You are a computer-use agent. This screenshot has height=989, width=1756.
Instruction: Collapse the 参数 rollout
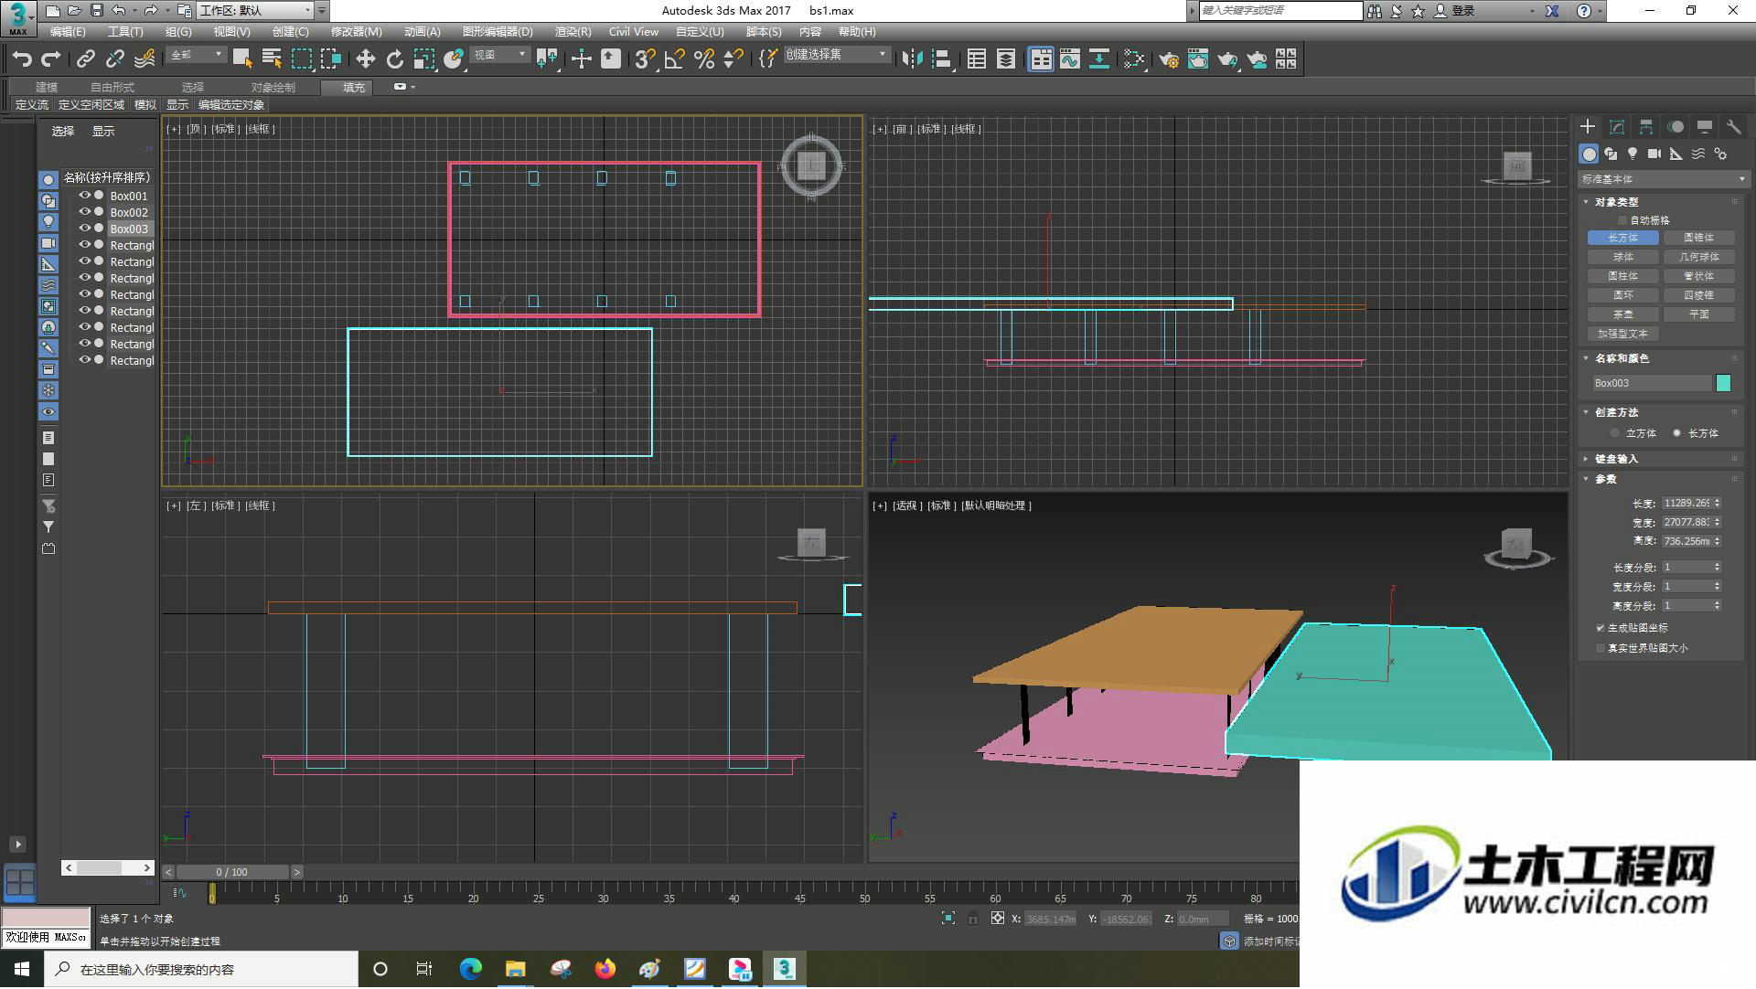[x=1605, y=479]
